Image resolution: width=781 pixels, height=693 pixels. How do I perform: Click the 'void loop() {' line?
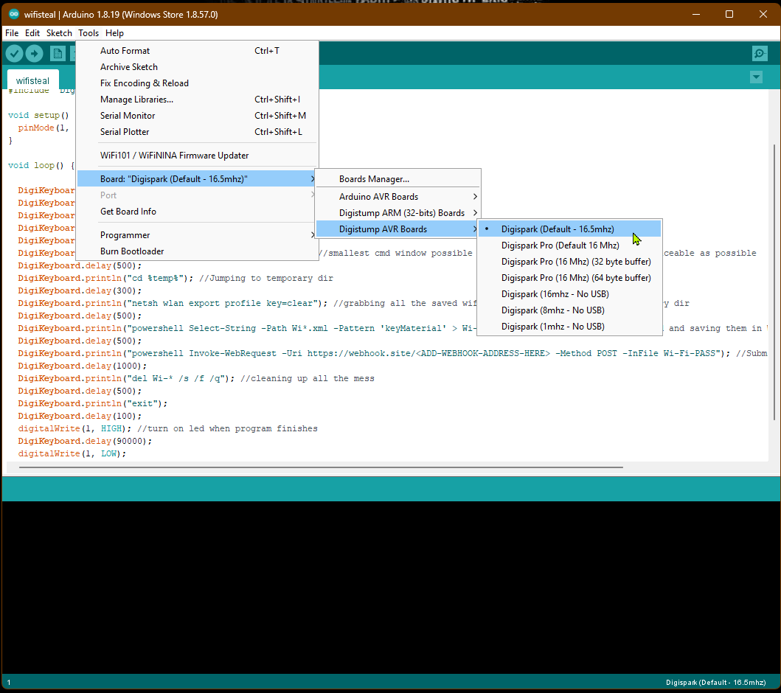[41, 165]
